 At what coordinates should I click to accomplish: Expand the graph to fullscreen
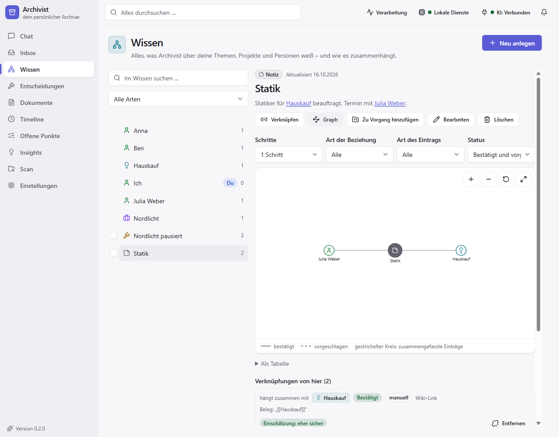coord(523,179)
